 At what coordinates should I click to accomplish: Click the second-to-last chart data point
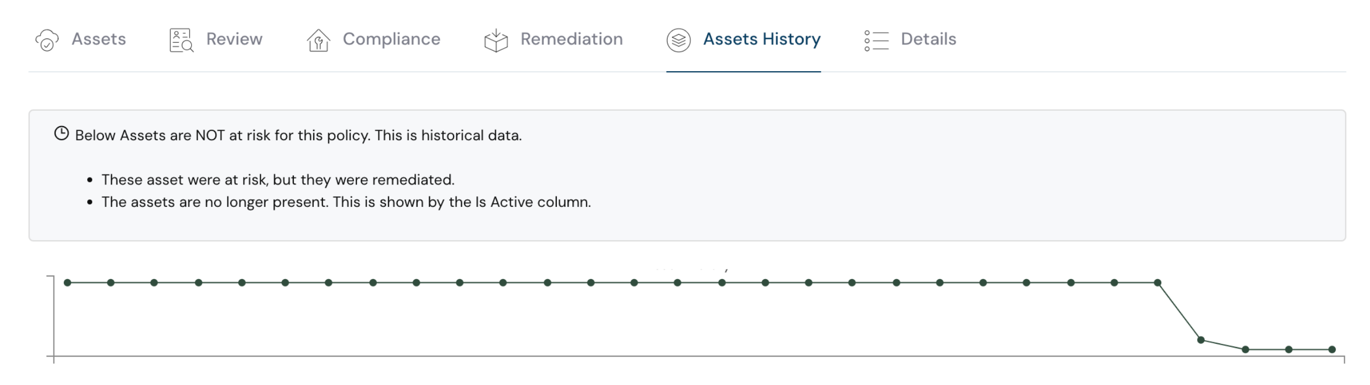point(1289,349)
